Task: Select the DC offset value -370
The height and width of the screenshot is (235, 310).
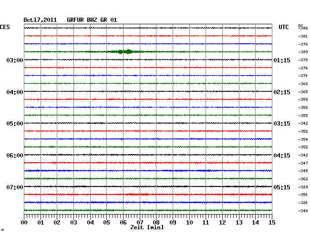Action: coord(303,76)
